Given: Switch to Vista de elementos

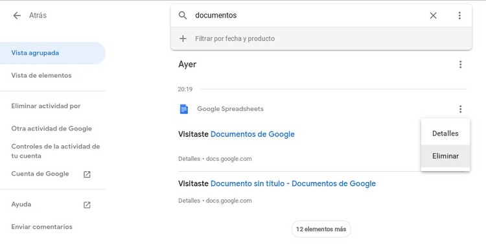Looking at the screenshot, I should (41, 75).
